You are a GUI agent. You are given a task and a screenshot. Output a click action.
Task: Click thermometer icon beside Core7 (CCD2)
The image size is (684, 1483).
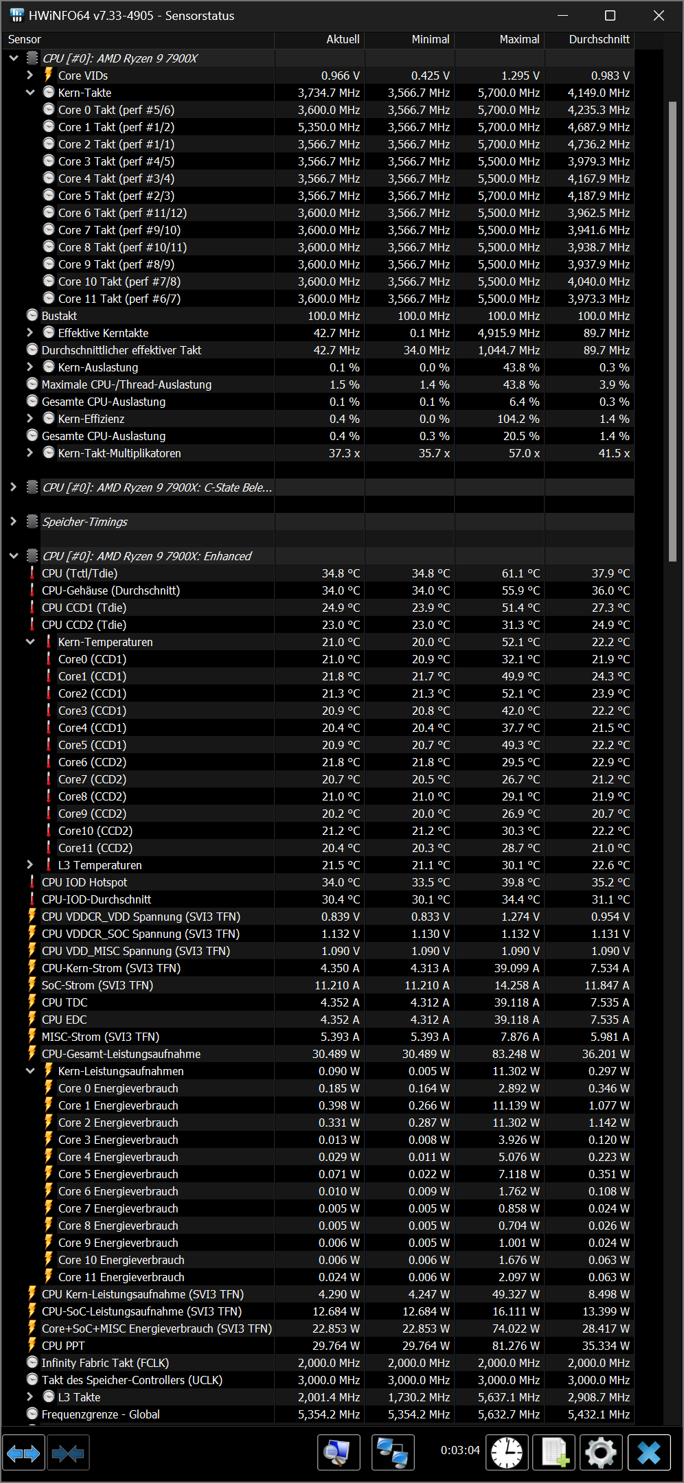click(x=49, y=779)
